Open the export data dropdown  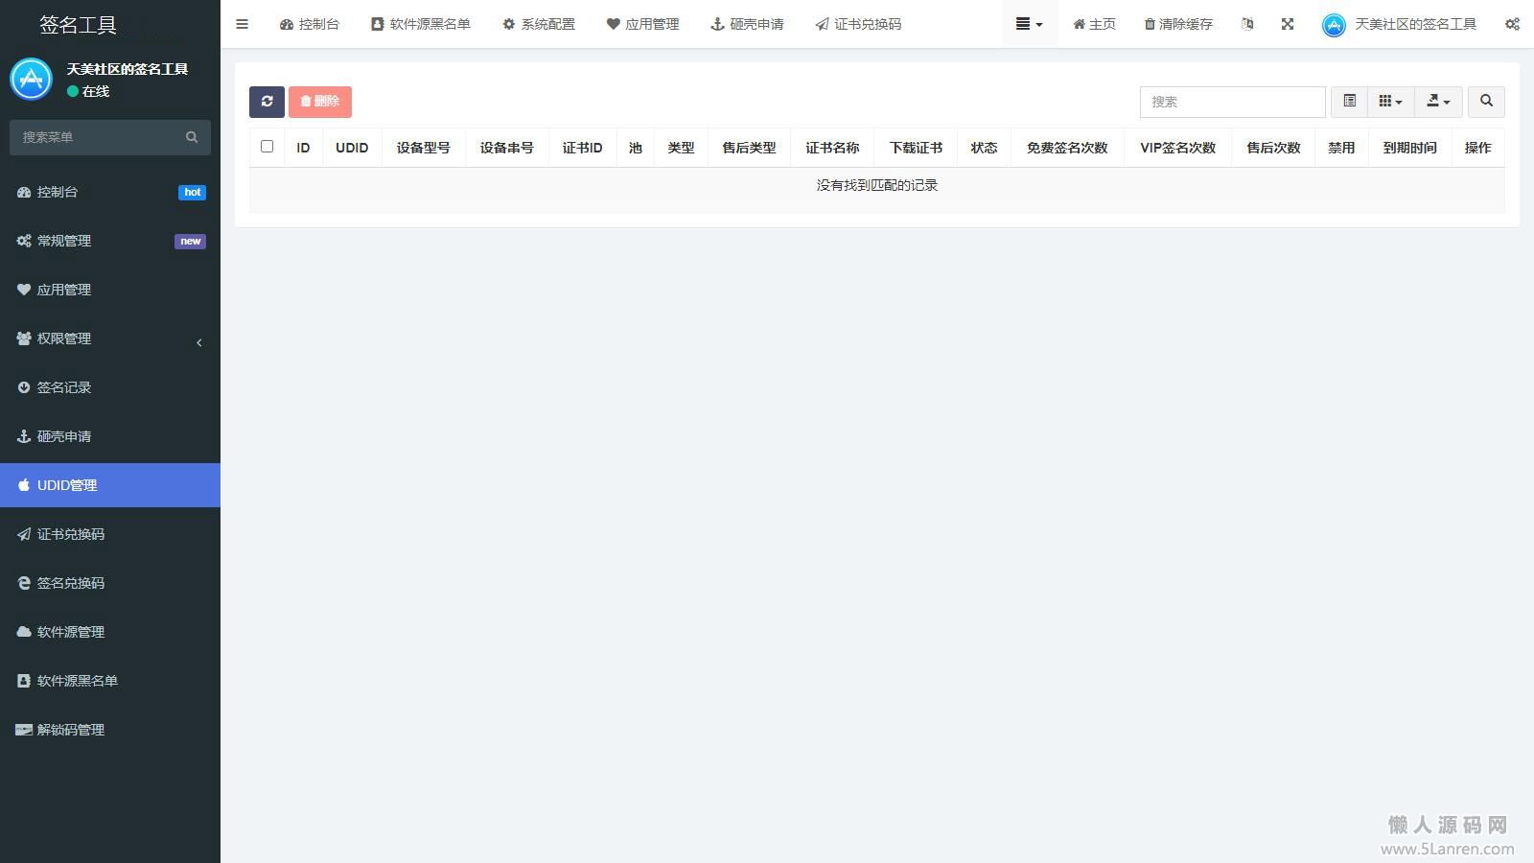click(1439, 102)
